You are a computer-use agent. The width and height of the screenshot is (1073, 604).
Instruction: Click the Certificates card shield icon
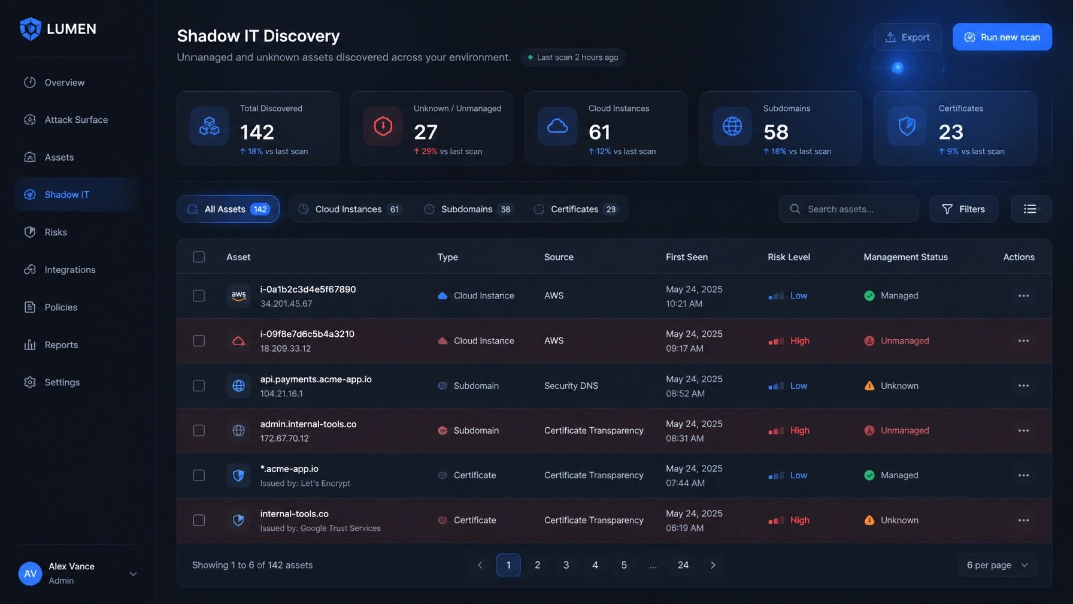[907, 126]
